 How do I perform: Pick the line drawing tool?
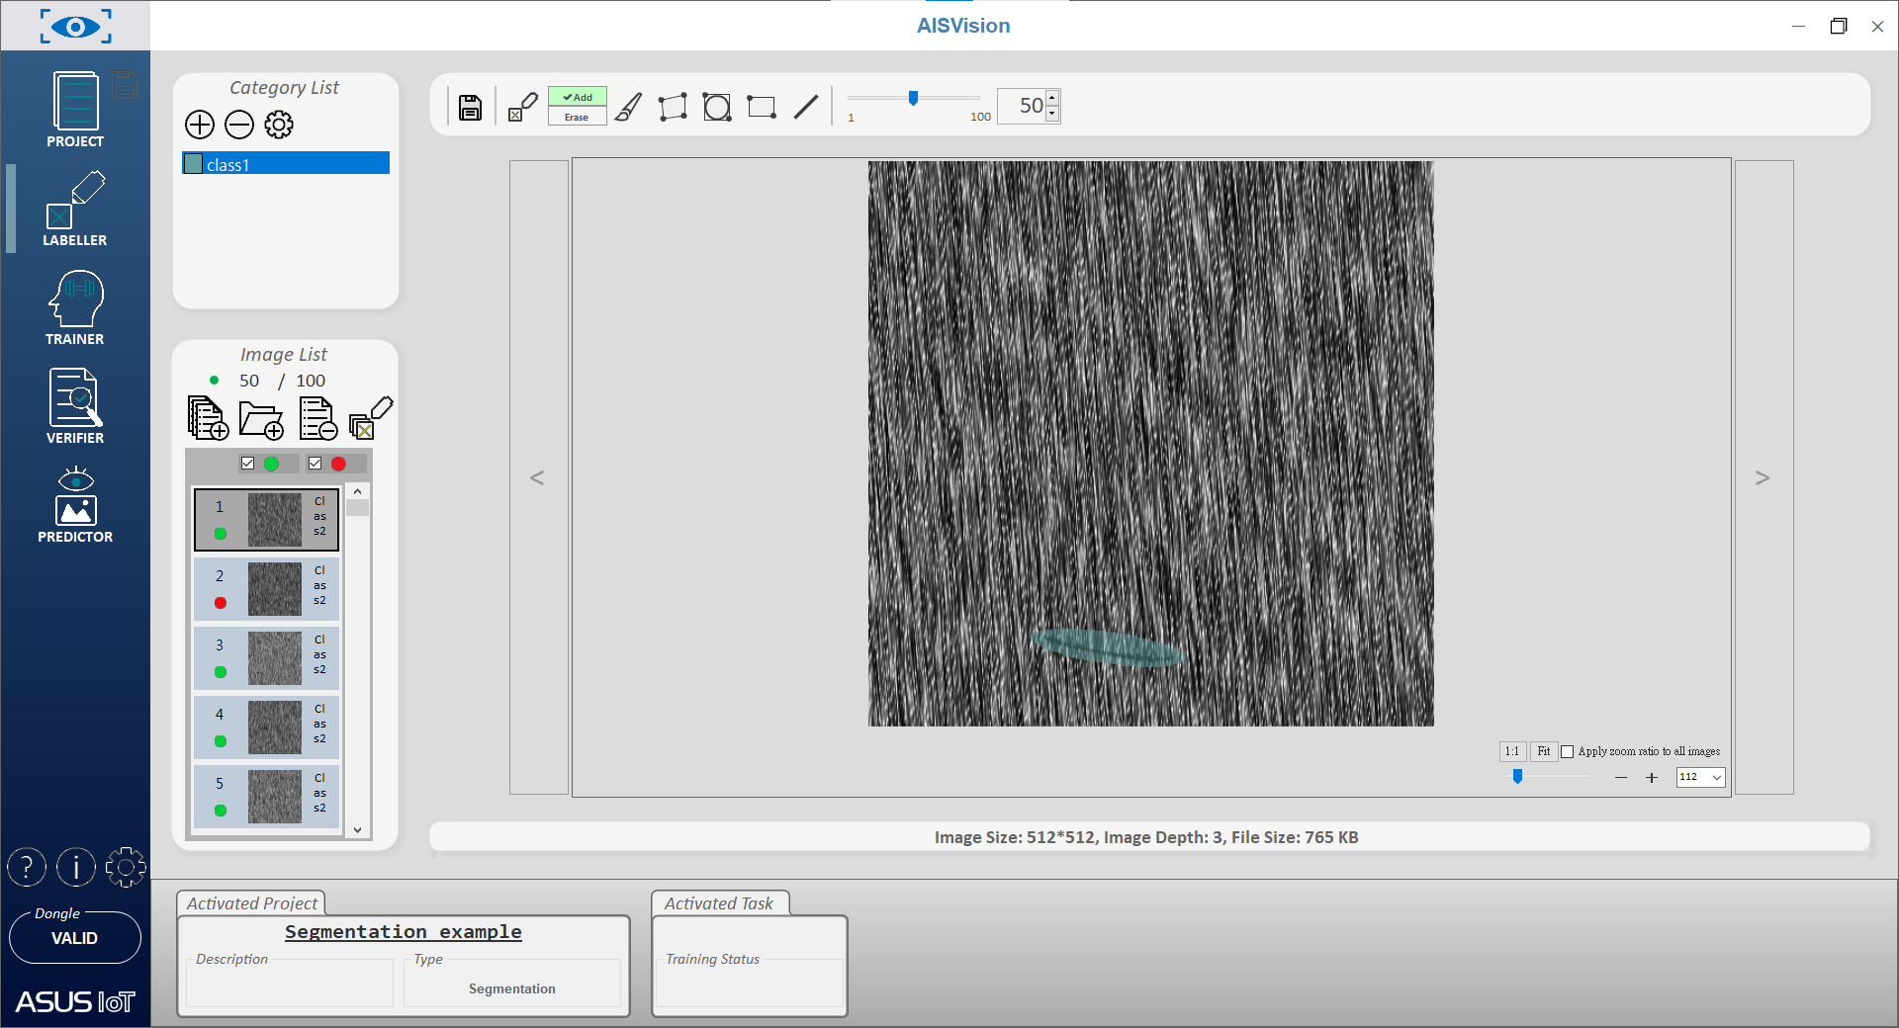tap(806, 107)
